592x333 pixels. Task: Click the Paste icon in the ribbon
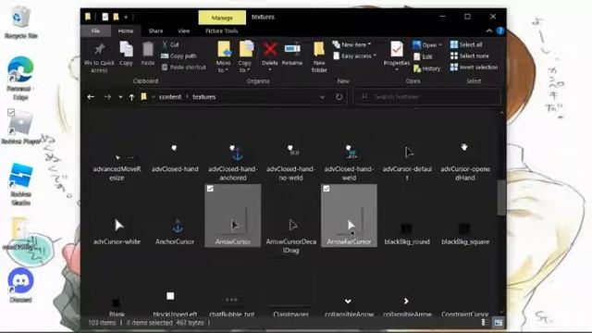coord(148,49)
